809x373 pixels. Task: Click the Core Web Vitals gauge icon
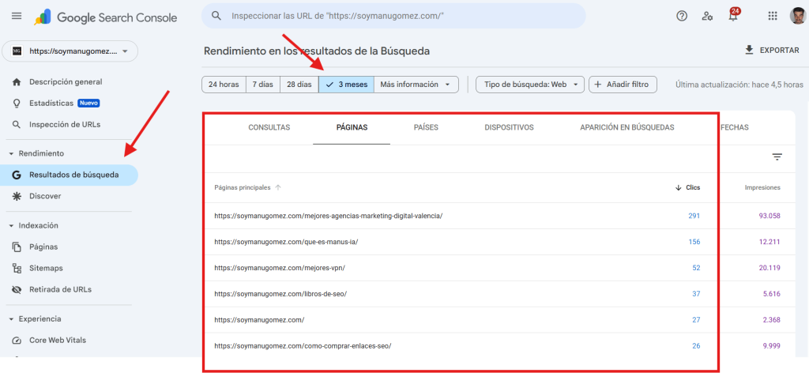click(17, 340)
